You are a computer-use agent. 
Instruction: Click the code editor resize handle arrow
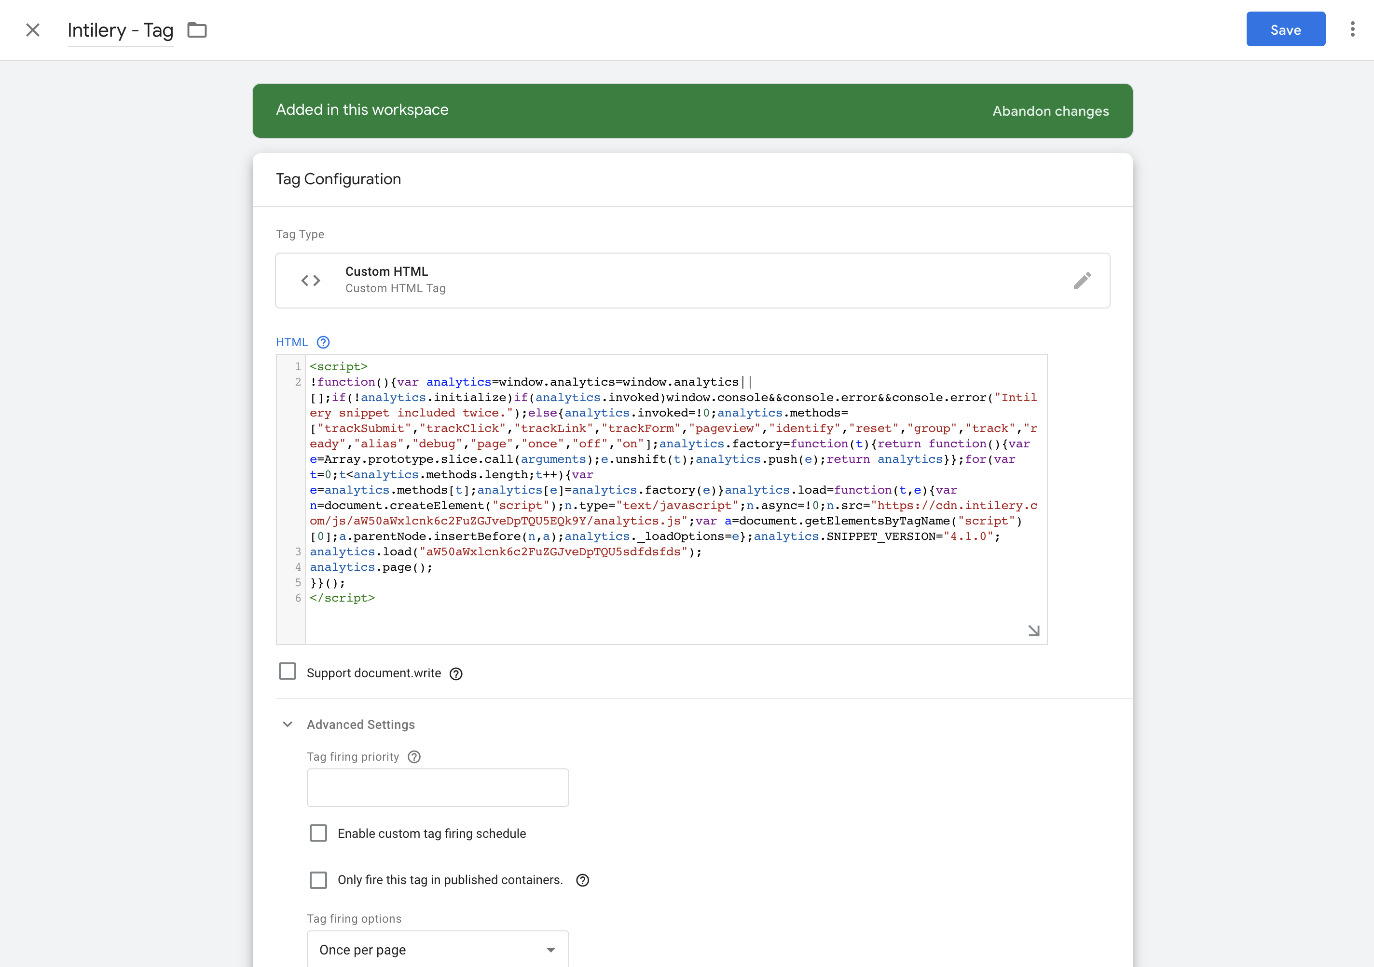(1033, 631)
